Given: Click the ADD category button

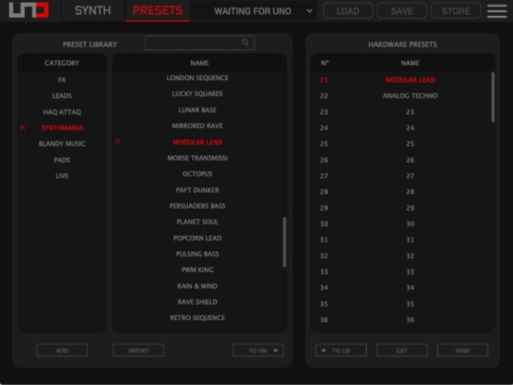Looking at the screenshot, I should (x=62, y=350).
